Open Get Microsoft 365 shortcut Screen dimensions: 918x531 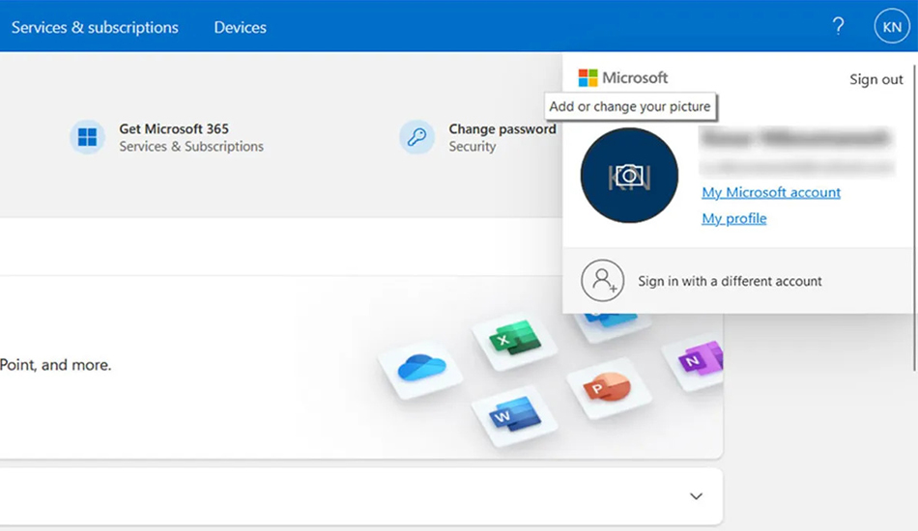(174, 128)
